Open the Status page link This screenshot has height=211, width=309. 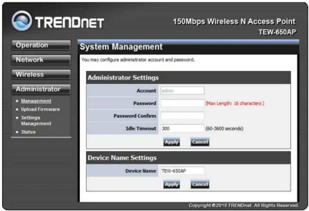pos(28,132)
